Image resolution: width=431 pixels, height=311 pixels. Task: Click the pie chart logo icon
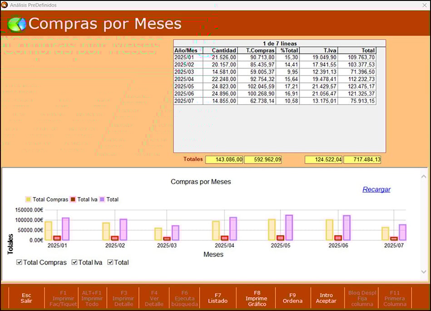17,24
